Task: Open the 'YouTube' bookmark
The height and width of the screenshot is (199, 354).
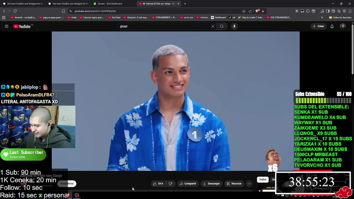Action: 114,17
